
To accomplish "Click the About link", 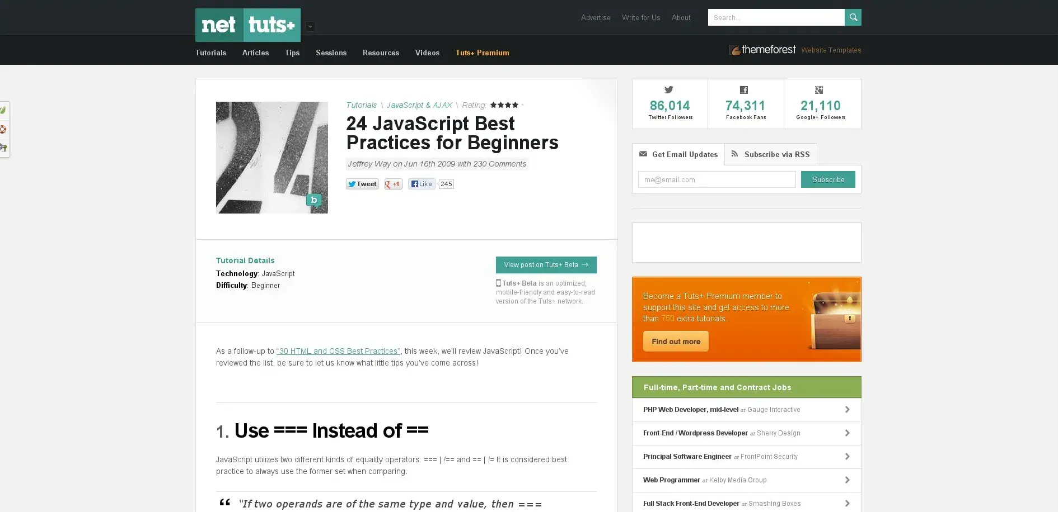I will [x=681, y=17].
